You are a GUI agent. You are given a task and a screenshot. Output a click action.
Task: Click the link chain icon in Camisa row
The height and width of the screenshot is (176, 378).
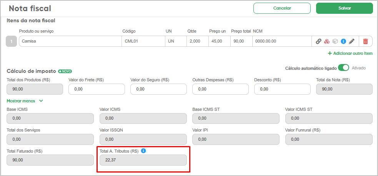pyautogui.click(x=318, y=41)
